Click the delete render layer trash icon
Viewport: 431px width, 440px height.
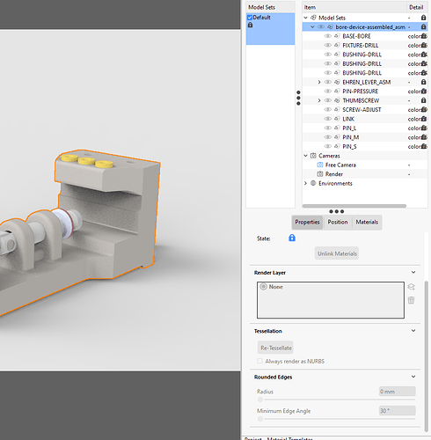(x=411, y=300)
